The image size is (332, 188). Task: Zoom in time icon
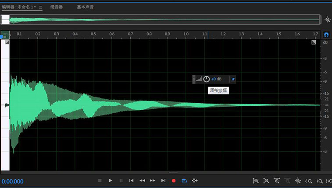pyautogui.click(x=277, y=181)
